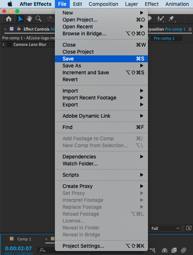
Task: Click the Effect Controls label color swatch
Action: pyautogui.click(x=12, y=29)
